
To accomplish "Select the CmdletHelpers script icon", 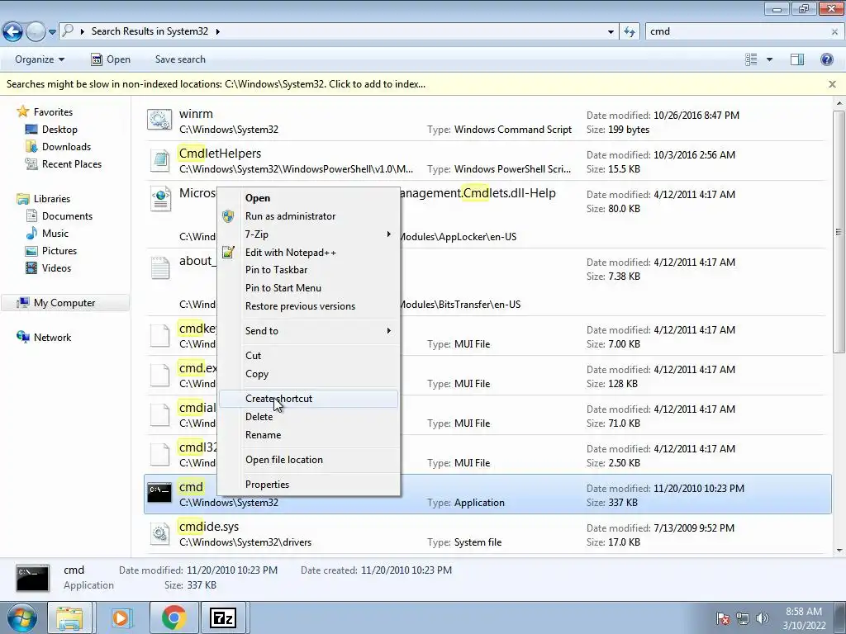I will click(x=159, y=160).
